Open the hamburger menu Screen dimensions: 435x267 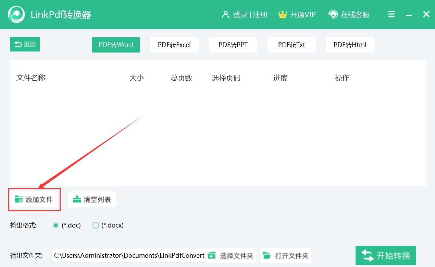391,14
